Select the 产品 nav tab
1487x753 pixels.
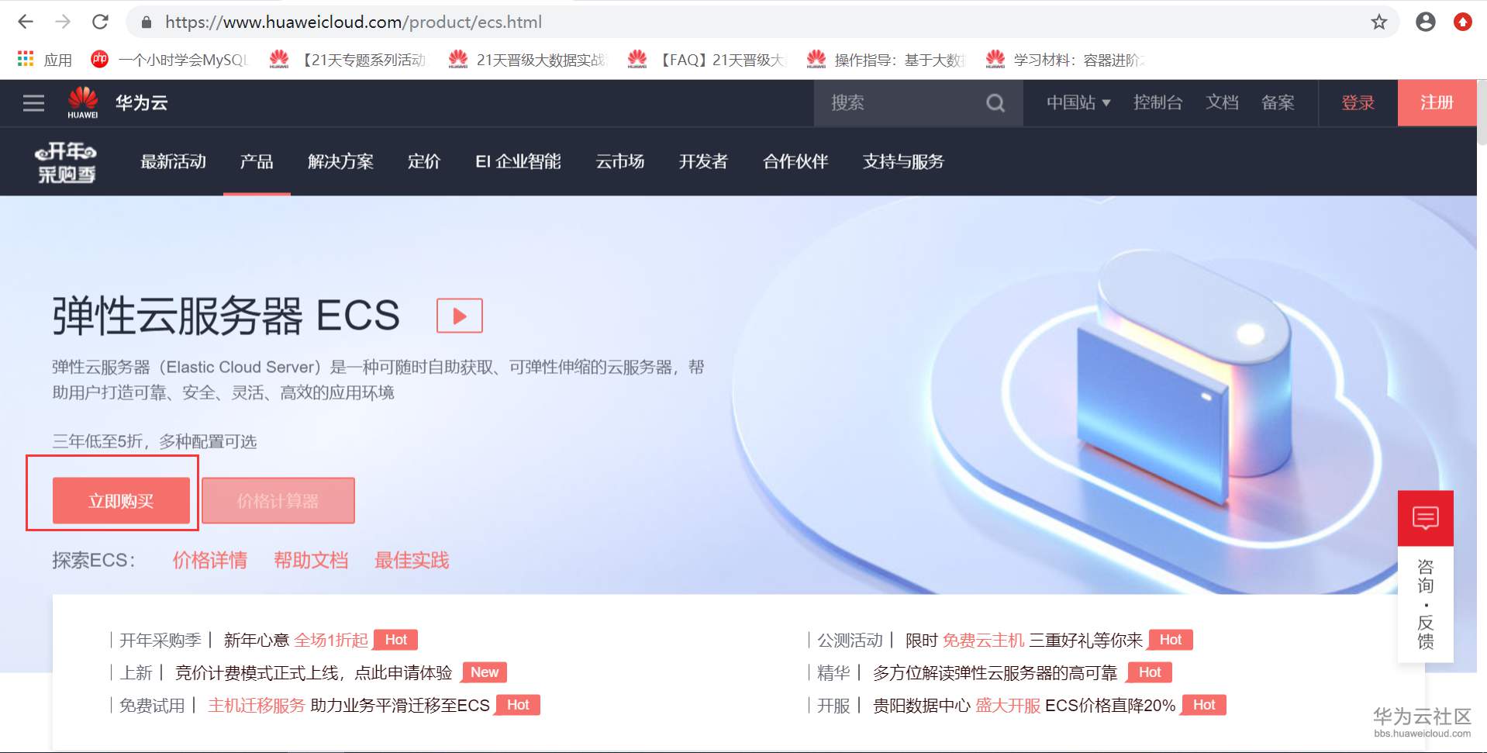257,161
